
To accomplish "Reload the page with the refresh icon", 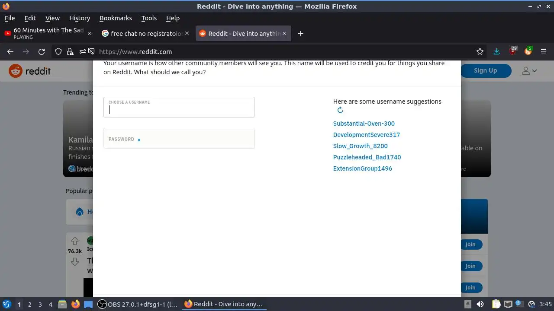I will (42, 51).
